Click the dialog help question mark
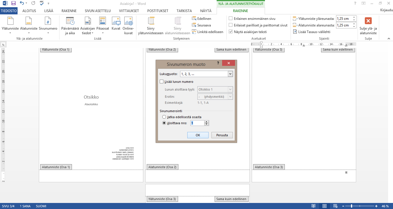Image resolution: width=393 pixels, height=209 pixels. pyautogui.click(x=218, y=63)
